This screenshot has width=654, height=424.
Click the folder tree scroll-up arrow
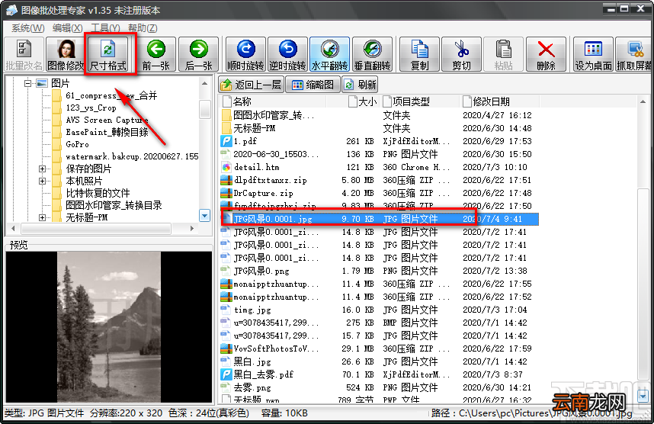205,83
